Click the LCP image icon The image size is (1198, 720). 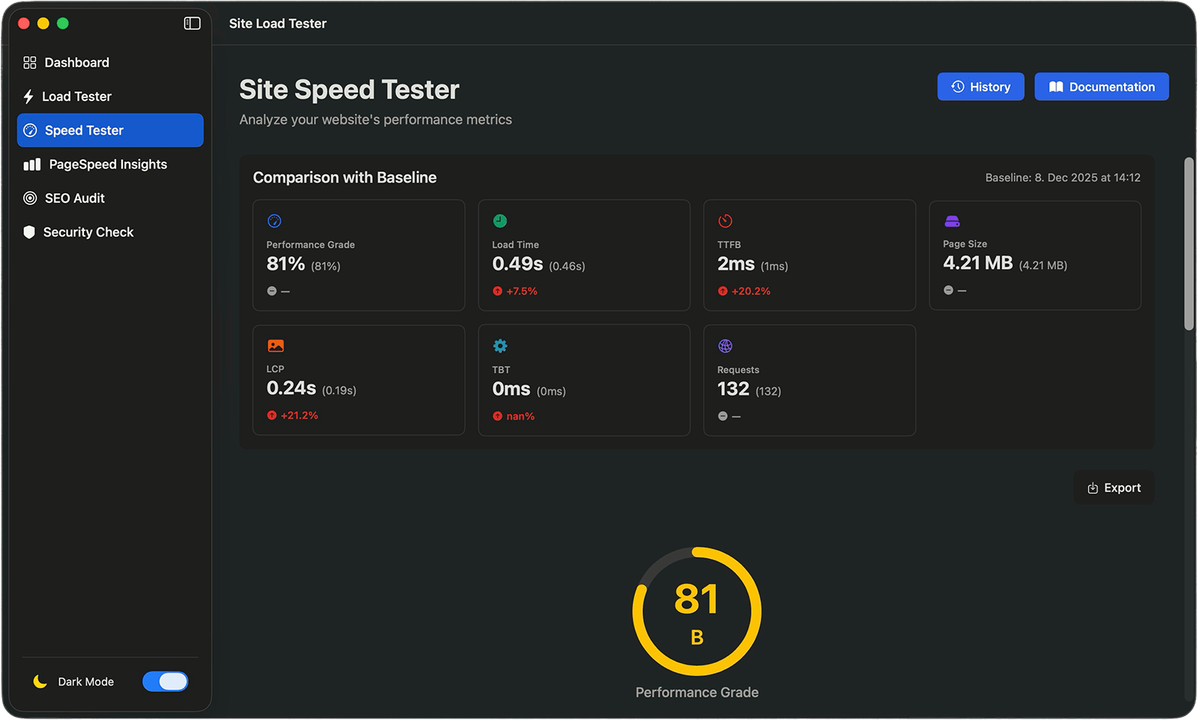click(275, 345)
